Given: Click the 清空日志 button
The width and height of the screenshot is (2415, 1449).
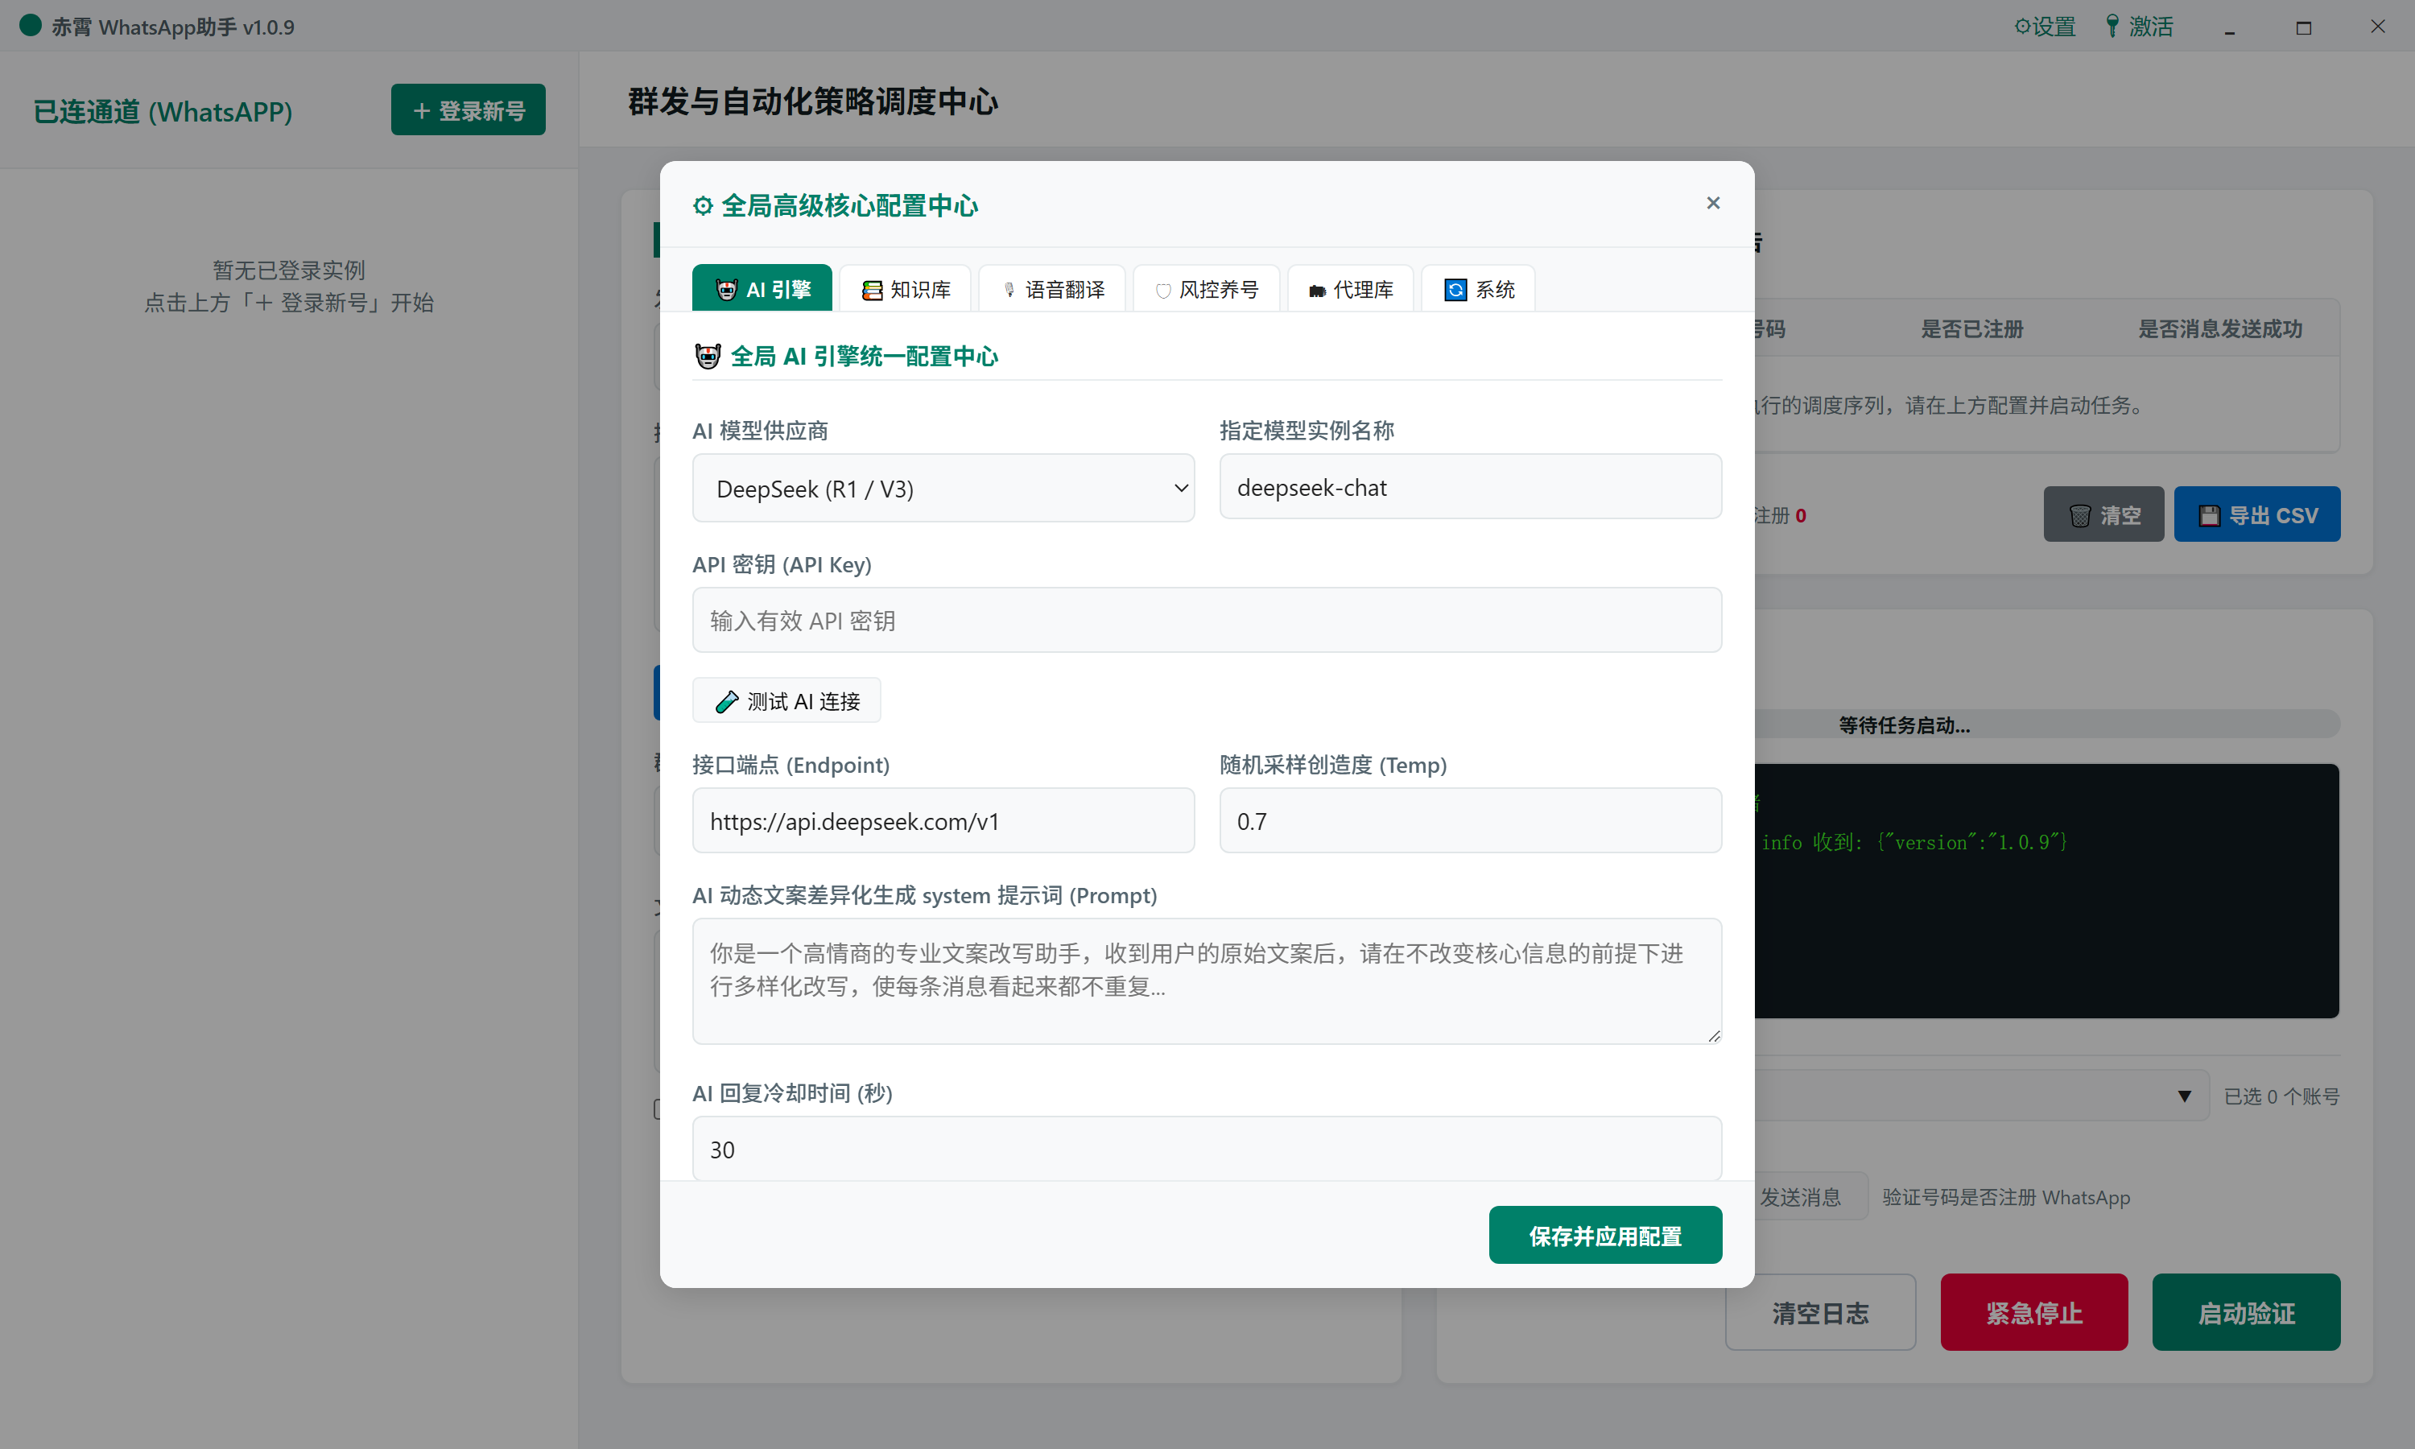Looking at the screenshot, I should point(1821,1312).
